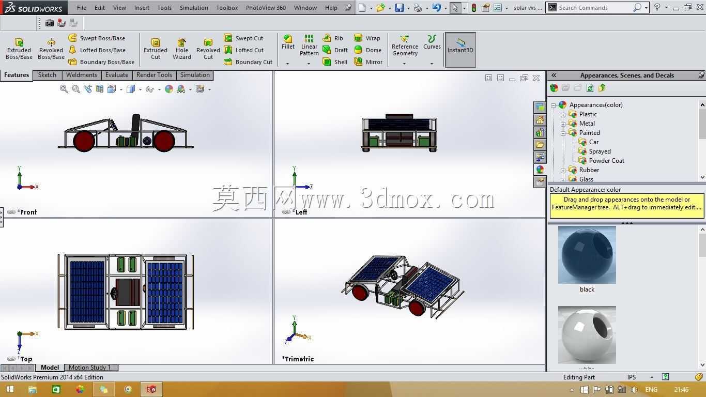This screenshot has width=706, height=397.
Task: Select the Dome feature
Action: pyautogui.click(x=367, y=50)
